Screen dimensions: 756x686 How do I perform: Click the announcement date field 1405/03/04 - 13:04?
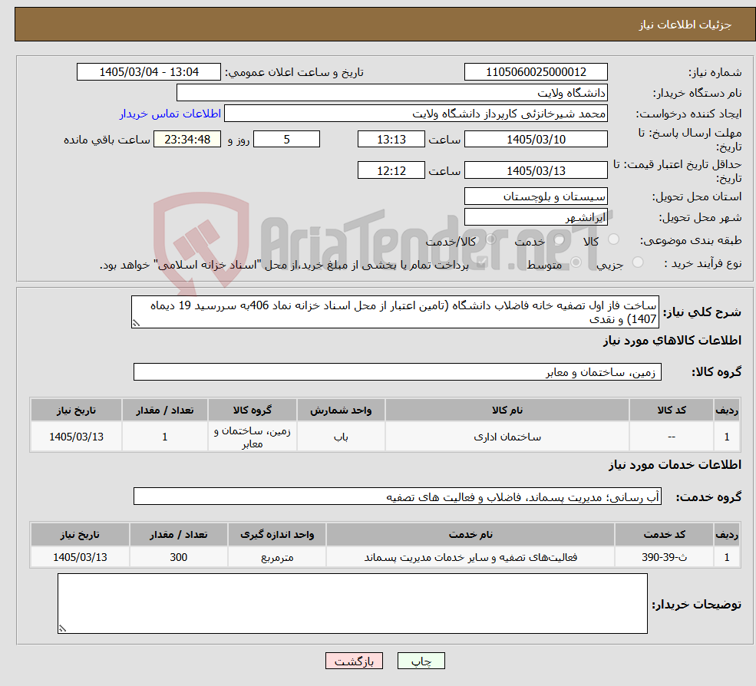click(x=148, y=72)
